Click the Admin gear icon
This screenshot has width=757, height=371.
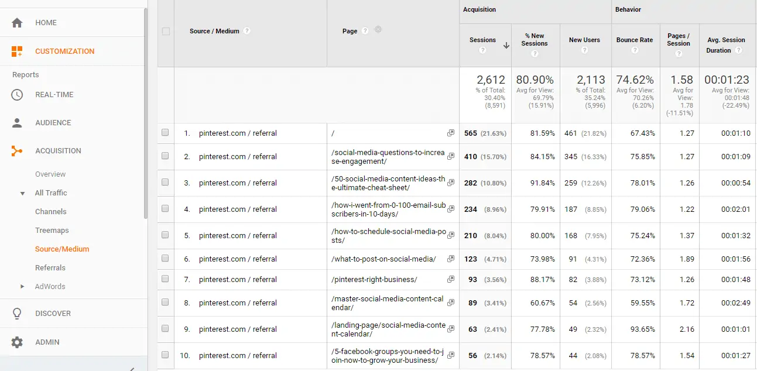[17, 342]
